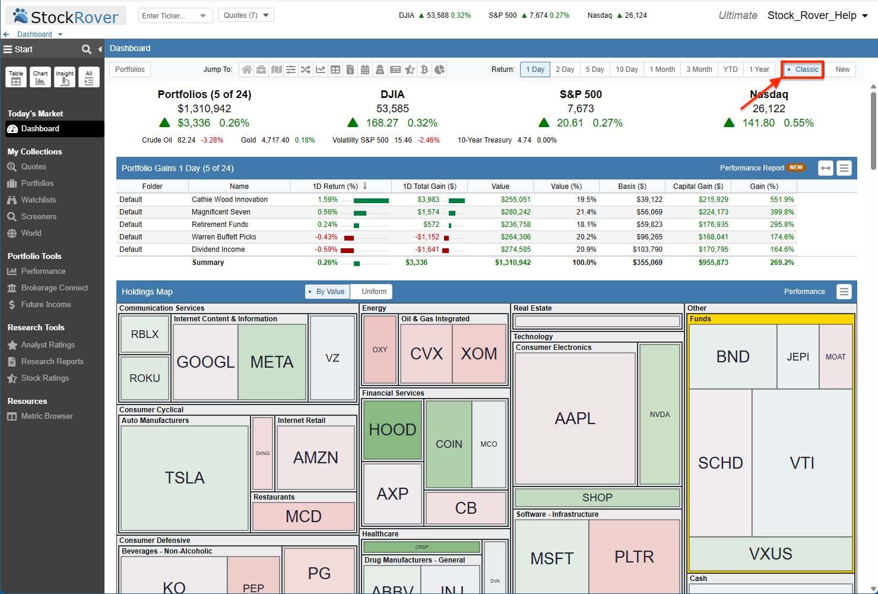The image size is (878, 594).
Task: Click the news list Jump To icon
Action: (x=395, y=69)
